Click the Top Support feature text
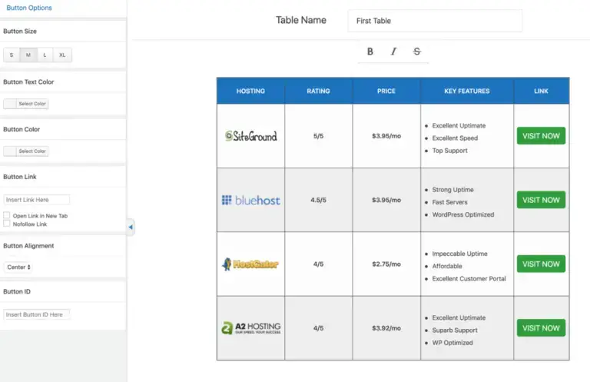Screen dimensions: 590x382 pyautogui.click(x=449, y=151)
